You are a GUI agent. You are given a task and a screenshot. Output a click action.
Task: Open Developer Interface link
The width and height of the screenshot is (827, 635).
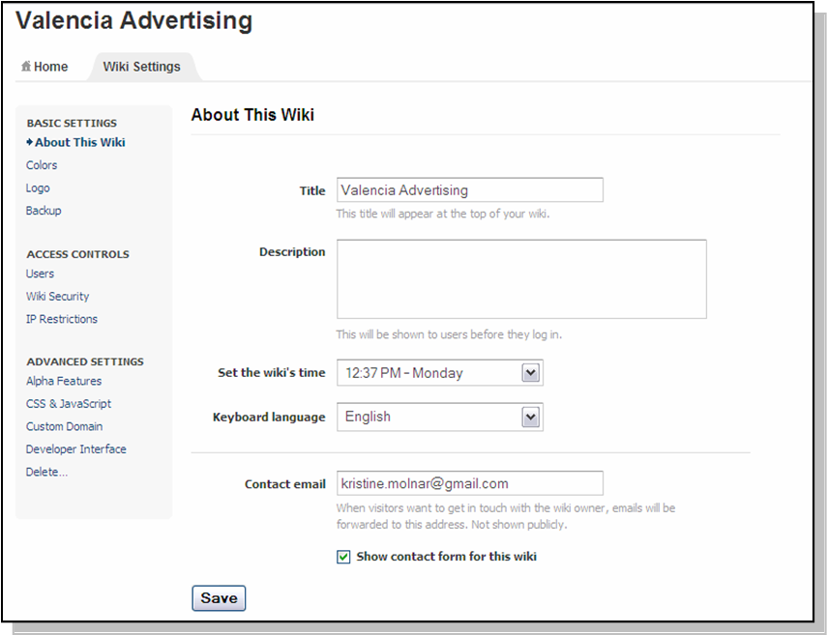[x=76, y=448]
